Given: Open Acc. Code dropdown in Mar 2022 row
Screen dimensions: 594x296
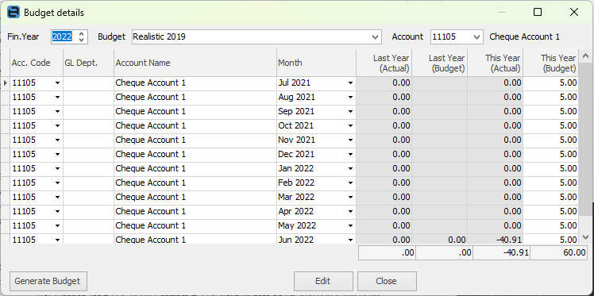Looking at the screenshot, I should pyautogui.click(x=57, y=198).
